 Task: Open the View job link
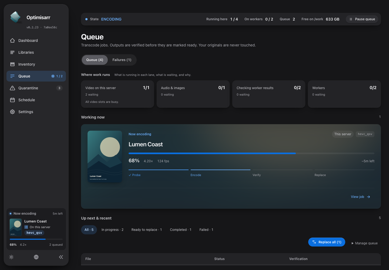coord(360,197)
